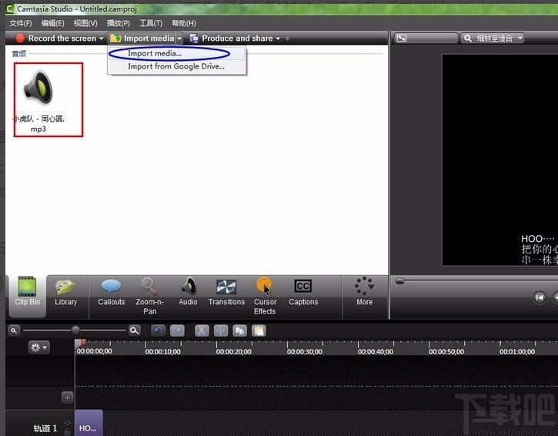The width and height of the screenshot is (558, 436).
Task: Click the Paste icon in timeline toolbar
Action: [x=259, y=330]
